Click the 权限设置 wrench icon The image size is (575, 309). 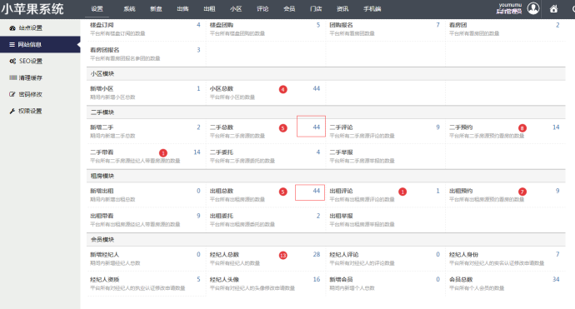click(x=12, y=111)
